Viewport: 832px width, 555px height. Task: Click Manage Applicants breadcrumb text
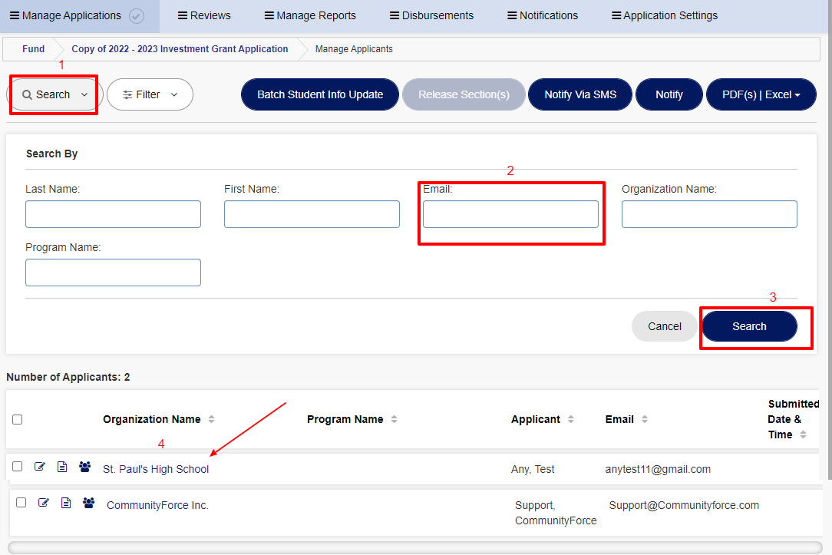pos(354,49)
